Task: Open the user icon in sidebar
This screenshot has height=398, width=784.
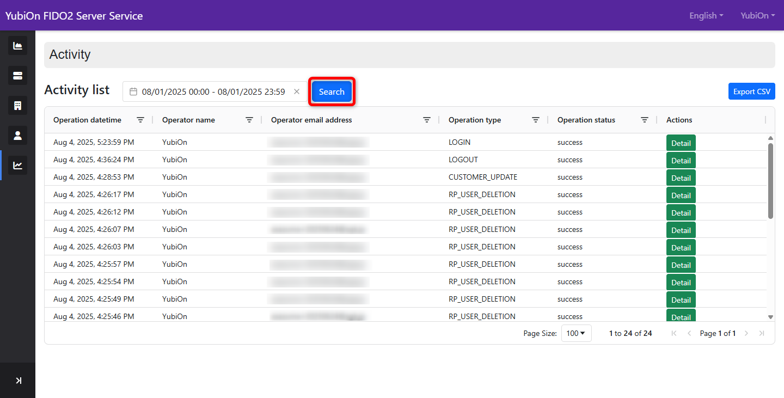Action: pyautogui.click(x=17, y=135)
